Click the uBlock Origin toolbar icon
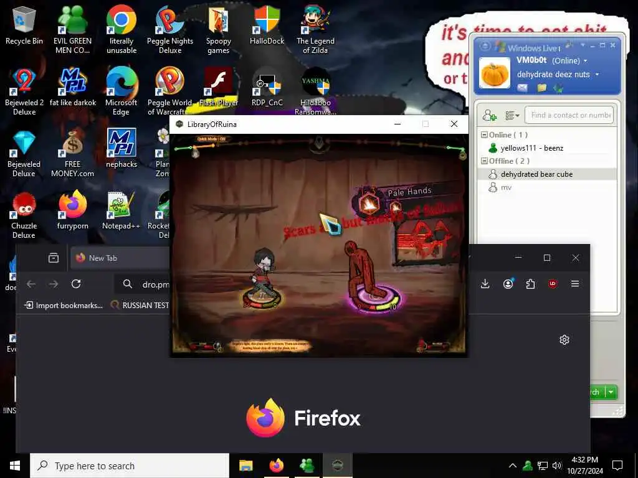 pos(553,284)
